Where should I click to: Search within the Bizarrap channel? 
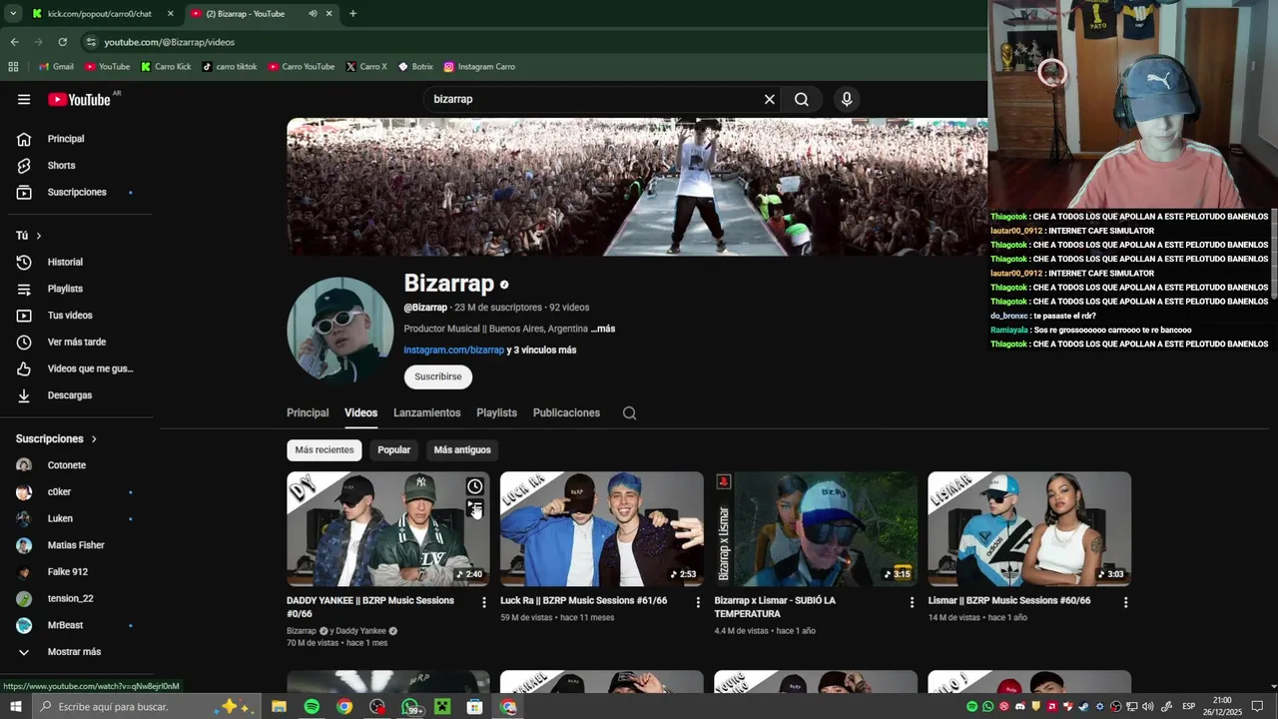point(629,412)
